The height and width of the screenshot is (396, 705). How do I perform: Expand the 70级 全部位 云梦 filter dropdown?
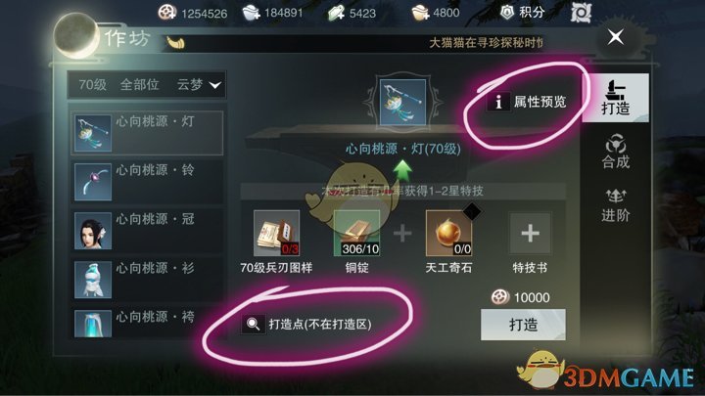147,84
